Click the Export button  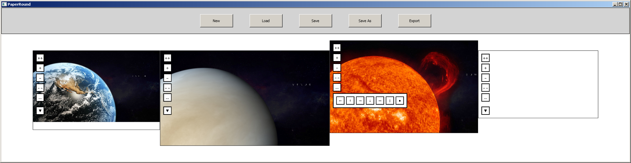point(414,21)
